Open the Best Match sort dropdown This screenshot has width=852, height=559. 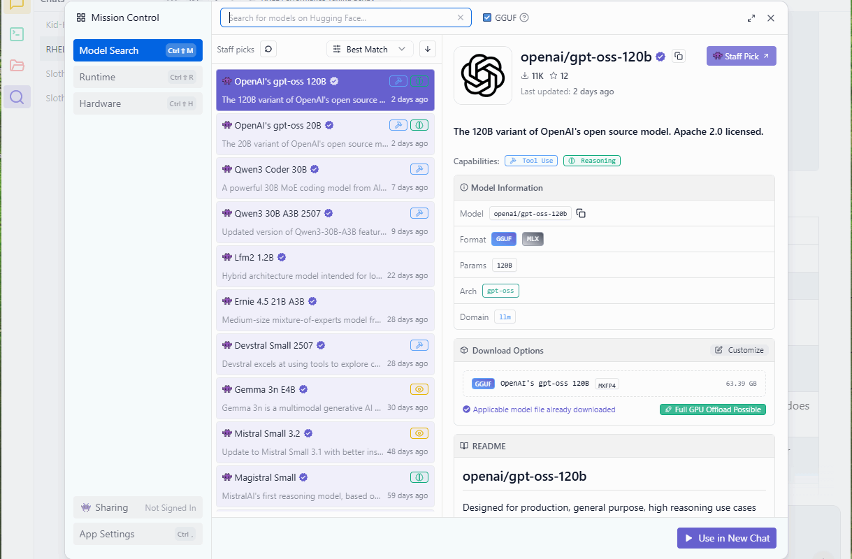click(x=369, y=49)
